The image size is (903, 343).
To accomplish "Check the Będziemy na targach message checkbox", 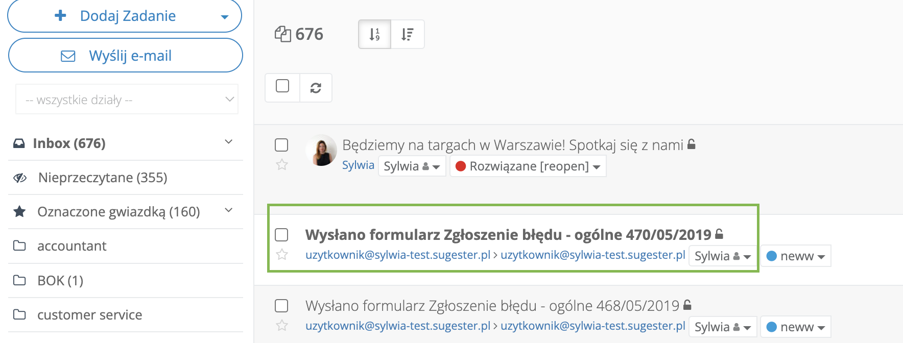I will click(281, 145).
